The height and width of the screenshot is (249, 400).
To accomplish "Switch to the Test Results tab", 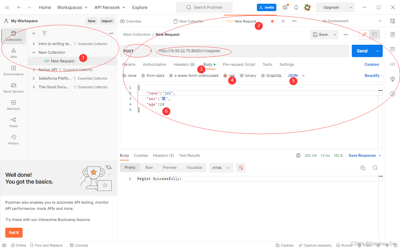I will (189, 156).
